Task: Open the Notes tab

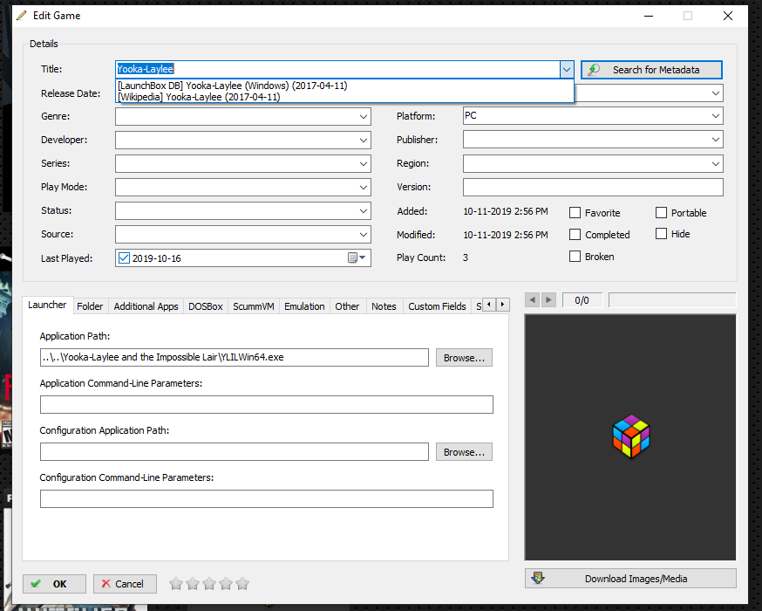Action: pyautogui.click(x=384, y=306)
